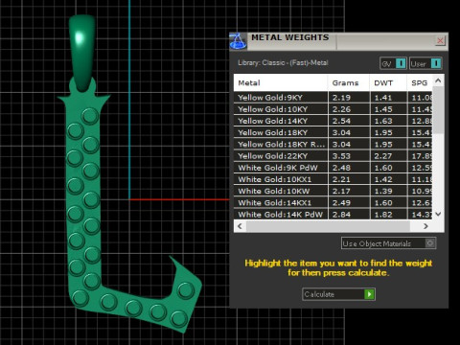Viewport: 460px width, 345px height.
Task: Click the Metal Weights flask icon
Action: click(x=239, y=41)
